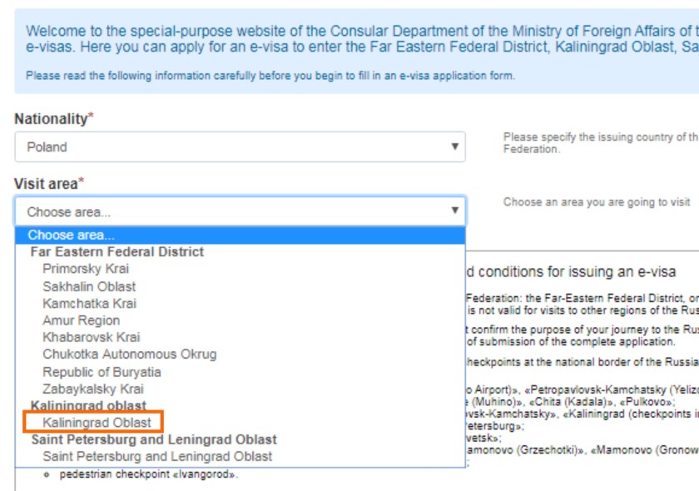699x491 pixels.
Task: Click the Nationality field label
Action: 51,119
